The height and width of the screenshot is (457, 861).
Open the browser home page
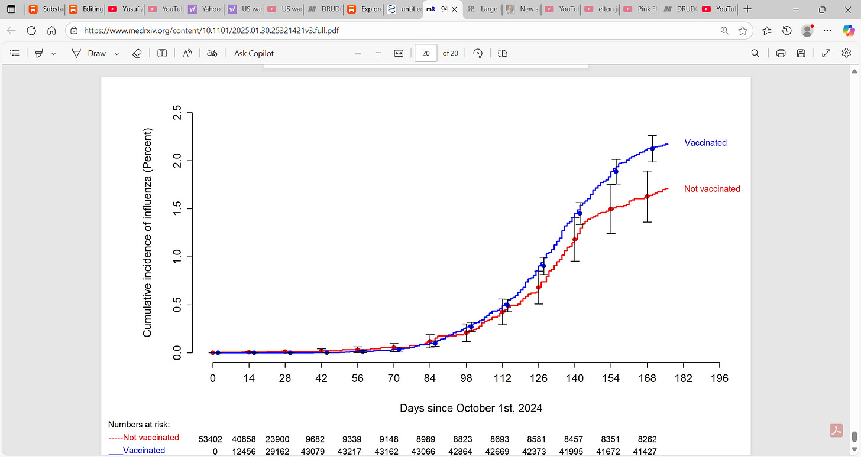pos(51,31)
